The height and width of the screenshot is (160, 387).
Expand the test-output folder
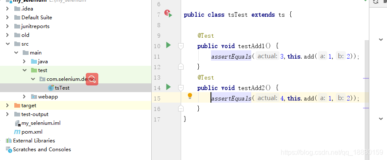pyautogui.click(x=8, y=114)
